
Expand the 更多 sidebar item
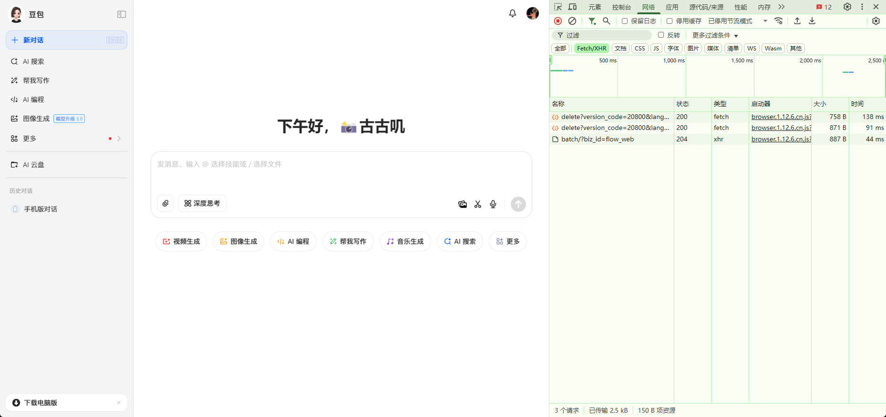(x=66, y=139)
